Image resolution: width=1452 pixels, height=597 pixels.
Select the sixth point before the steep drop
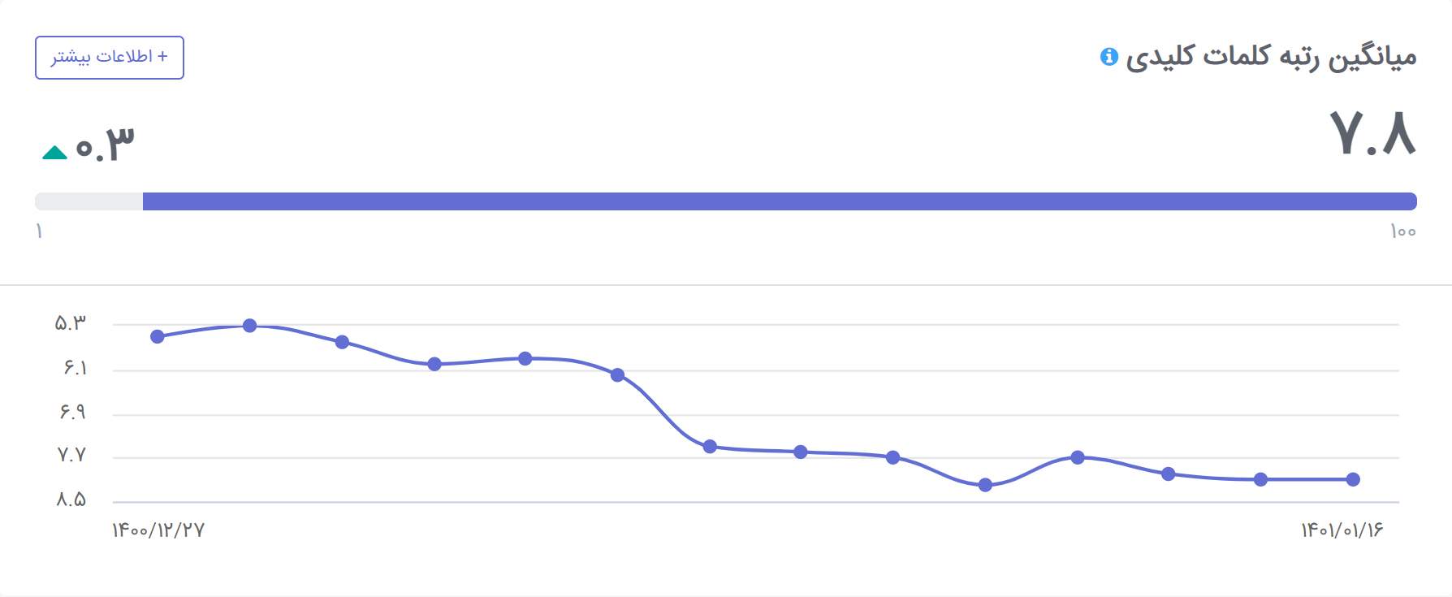[x=617, y=374]
